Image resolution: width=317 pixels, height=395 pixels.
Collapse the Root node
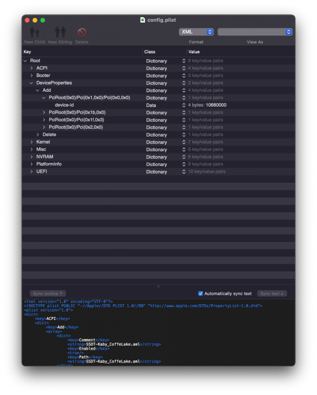25,61
